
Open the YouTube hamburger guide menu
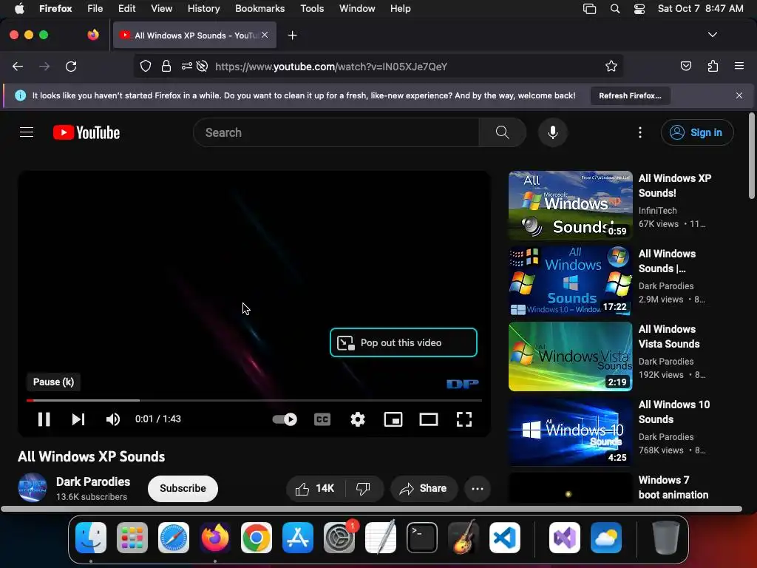27,132
